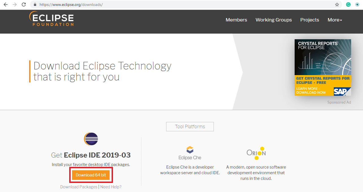This screenshot has height=192, width=363.
Task: Click the Eclipse Che description text
Action: [x=190, y=170]
